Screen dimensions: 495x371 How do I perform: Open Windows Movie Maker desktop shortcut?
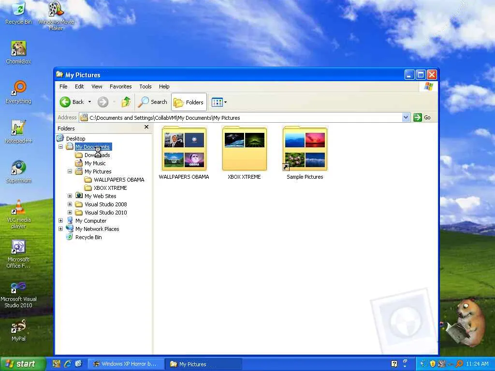[56, 16]
